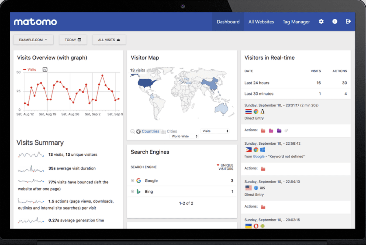This screenshot has height=245, width=366.
Task: Click the Windows OS icon in second visit
Action: click(x=263, y=150)
